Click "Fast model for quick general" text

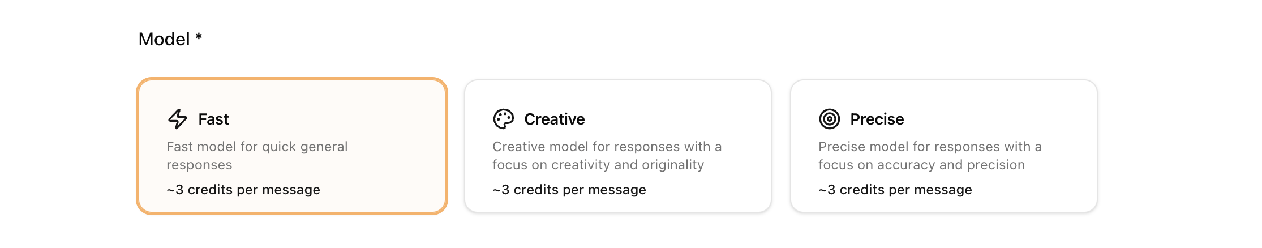(x=257, y=147)
